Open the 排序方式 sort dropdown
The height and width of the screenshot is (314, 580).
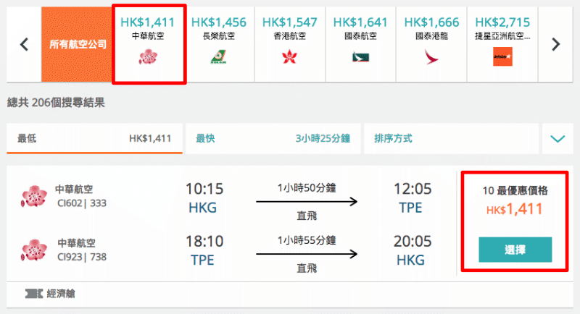451,139
